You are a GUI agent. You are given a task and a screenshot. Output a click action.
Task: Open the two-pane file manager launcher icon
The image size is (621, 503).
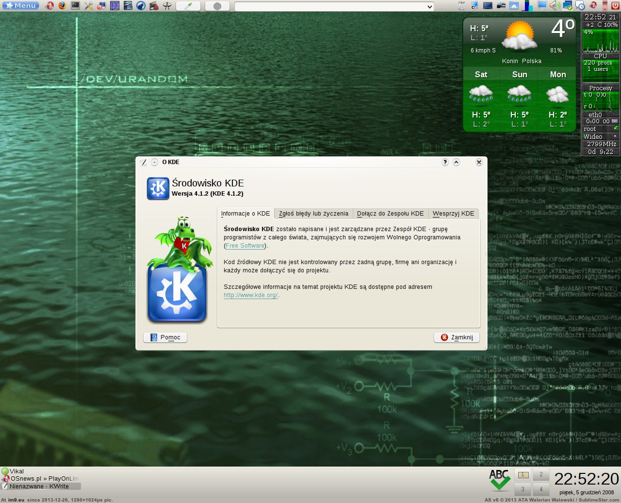click(x=114, y=6)
